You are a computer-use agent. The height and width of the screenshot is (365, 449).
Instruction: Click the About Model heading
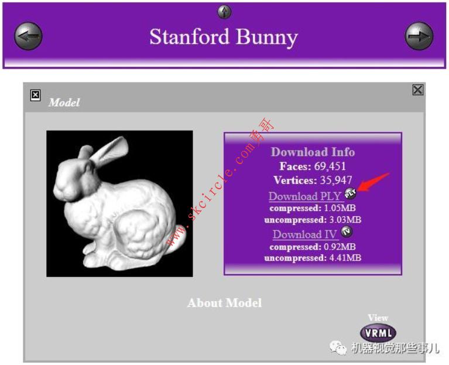225,303
